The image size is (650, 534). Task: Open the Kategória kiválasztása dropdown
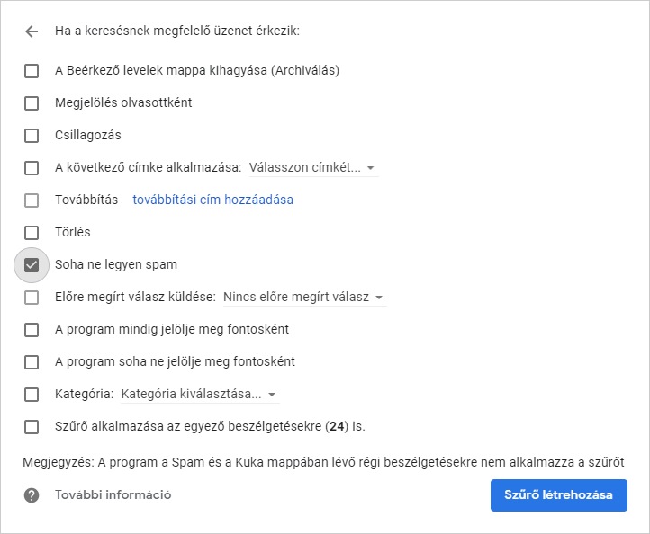click(199, 395)
